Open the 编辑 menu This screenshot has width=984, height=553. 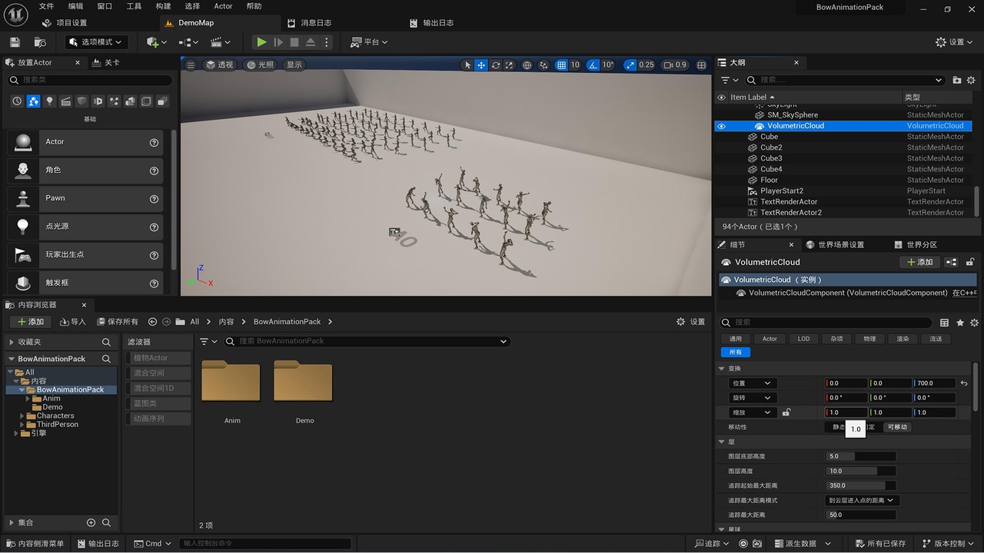tap(75, 6)
